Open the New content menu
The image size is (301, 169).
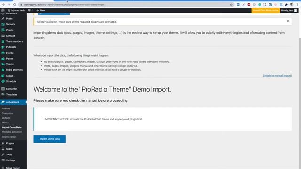41,10
